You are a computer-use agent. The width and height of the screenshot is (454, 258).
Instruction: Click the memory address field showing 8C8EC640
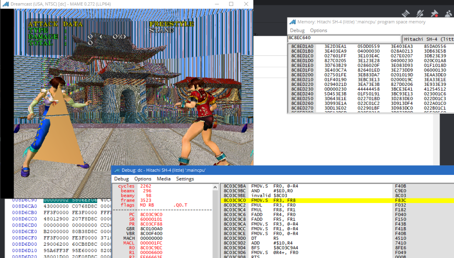pos(344,39)
